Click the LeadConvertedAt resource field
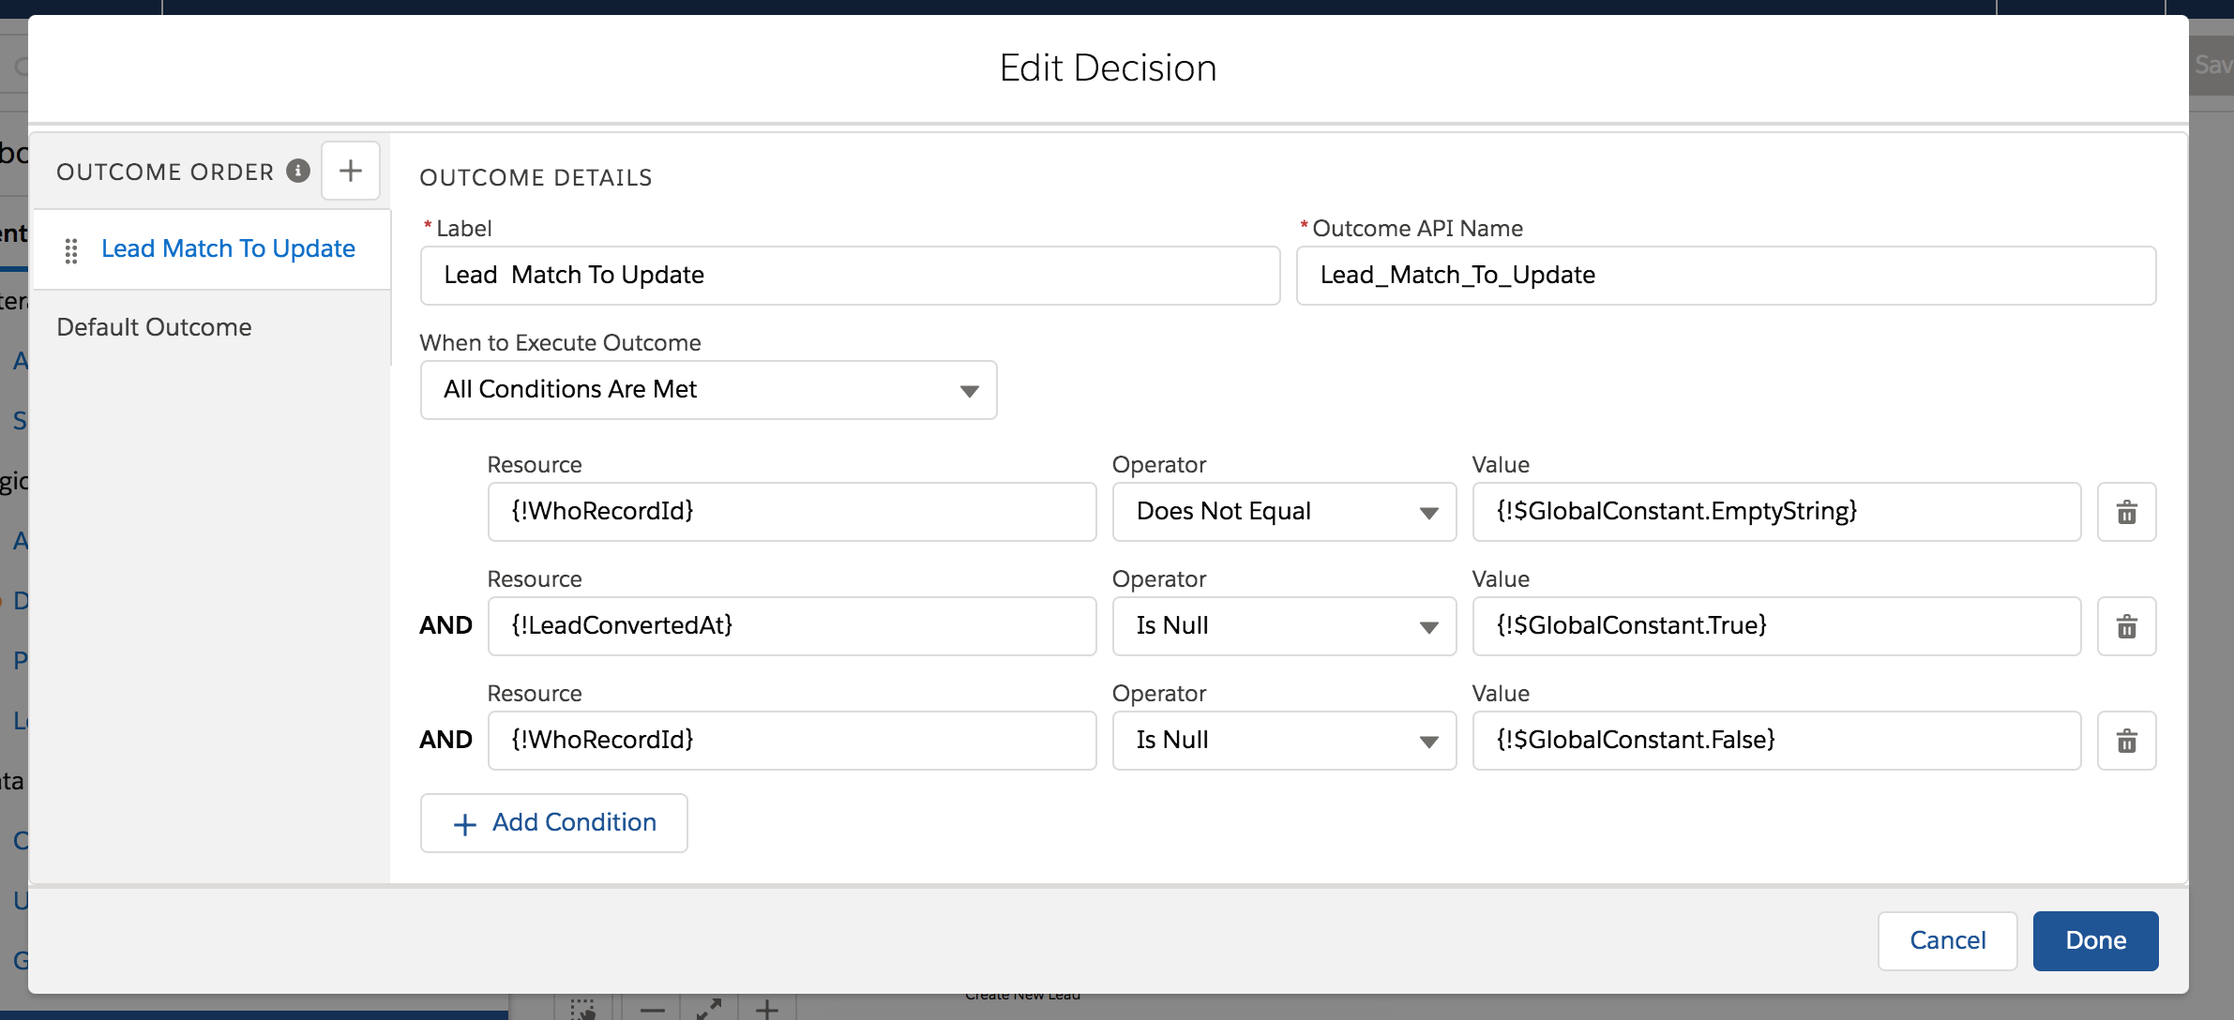 click(x=791, y=626)
